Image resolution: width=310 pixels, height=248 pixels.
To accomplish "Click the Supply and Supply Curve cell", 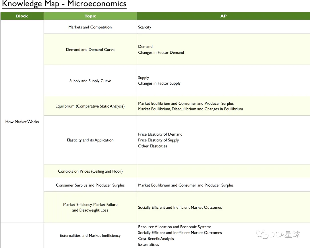I will point(90,81).
